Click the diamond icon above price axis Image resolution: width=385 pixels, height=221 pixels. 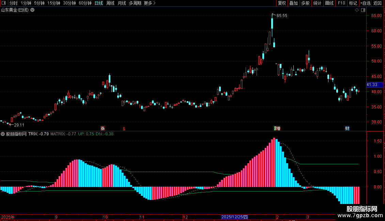tap(357, 10)
